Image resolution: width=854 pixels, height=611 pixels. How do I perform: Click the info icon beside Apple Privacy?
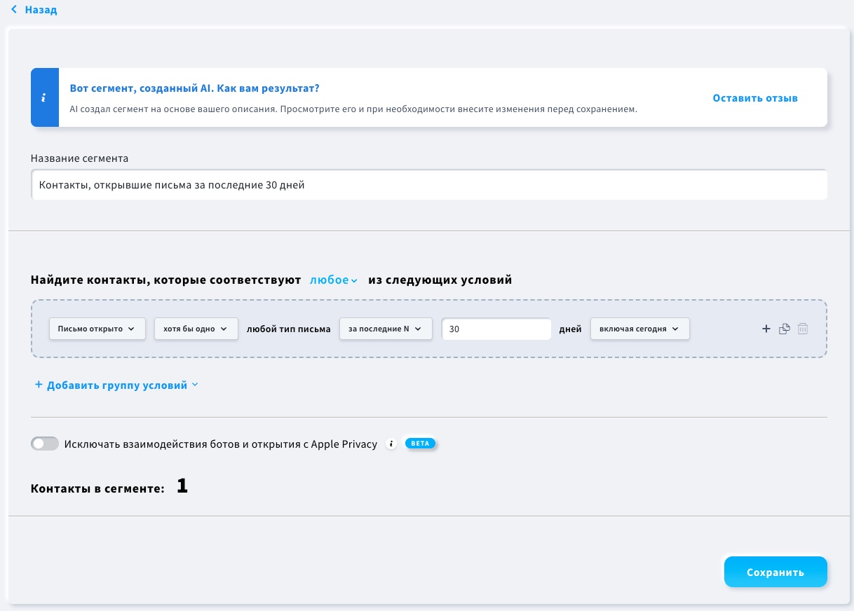pyautogui.click(x=392, y=444)
